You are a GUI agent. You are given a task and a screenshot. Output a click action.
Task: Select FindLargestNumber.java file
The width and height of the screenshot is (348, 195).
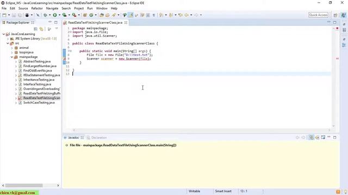(40, 66)
